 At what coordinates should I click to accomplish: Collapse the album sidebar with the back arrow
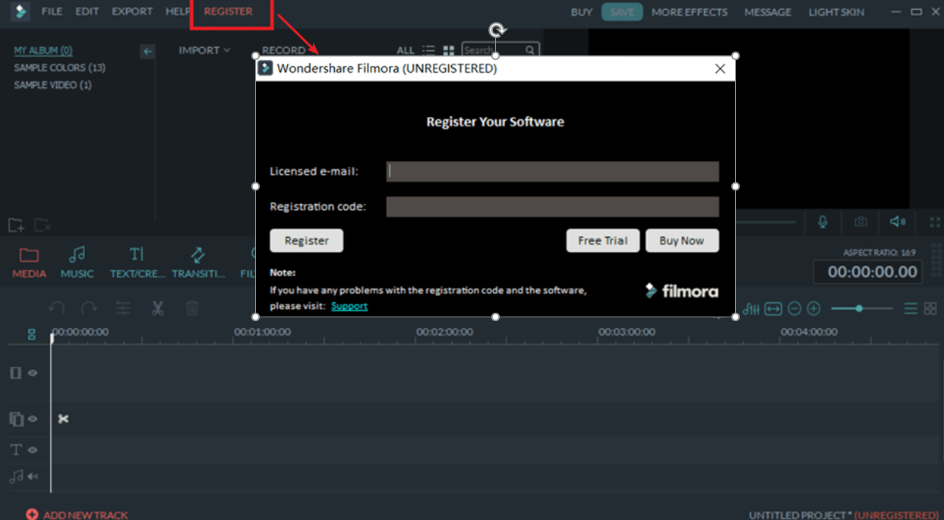[147, 51]
